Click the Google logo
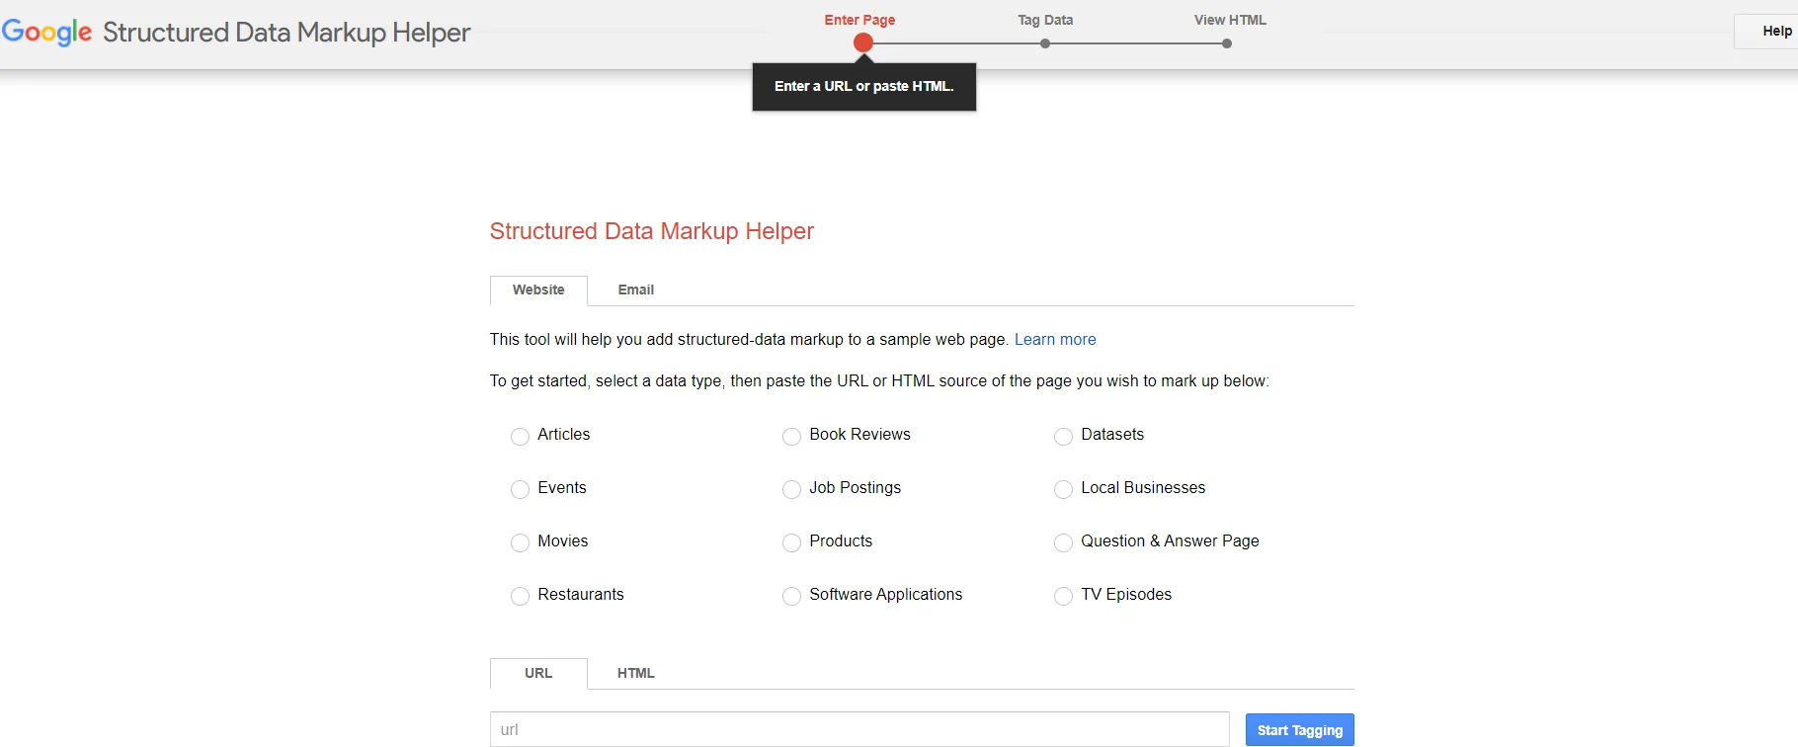Image resolution: width=1798 pixels, height=747 pixels. click(x=46, y=32)
